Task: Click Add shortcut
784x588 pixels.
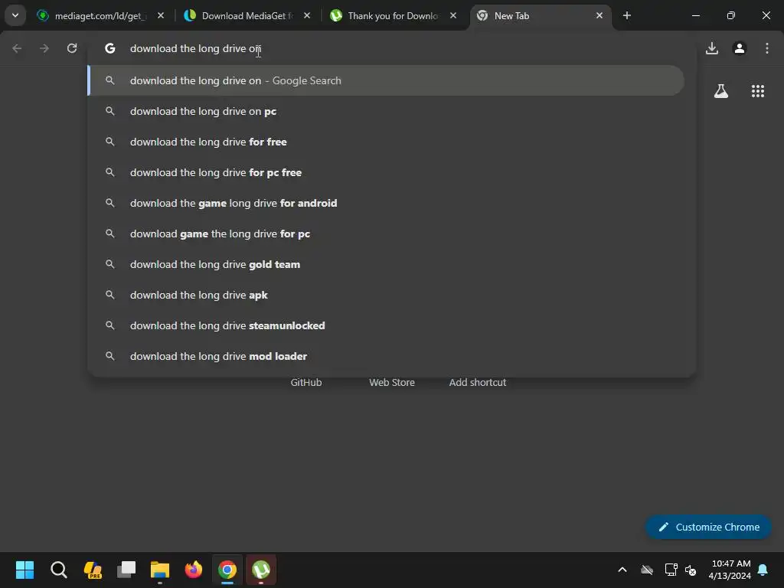Action: (x=478, y=383)
